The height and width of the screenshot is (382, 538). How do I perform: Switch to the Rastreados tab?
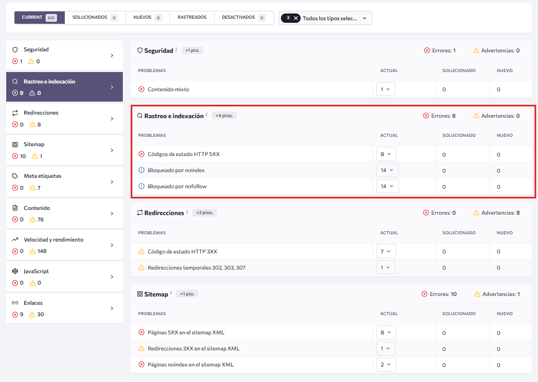pos(192,18)
